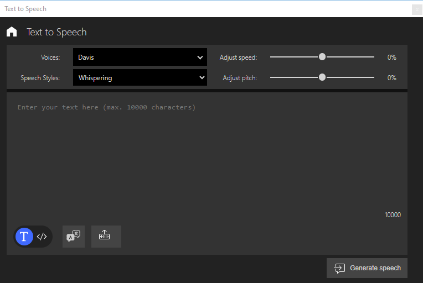Click the upload file icon
Image resolution: width=423 pixels, height=283 pixels.
coord(104,236)
